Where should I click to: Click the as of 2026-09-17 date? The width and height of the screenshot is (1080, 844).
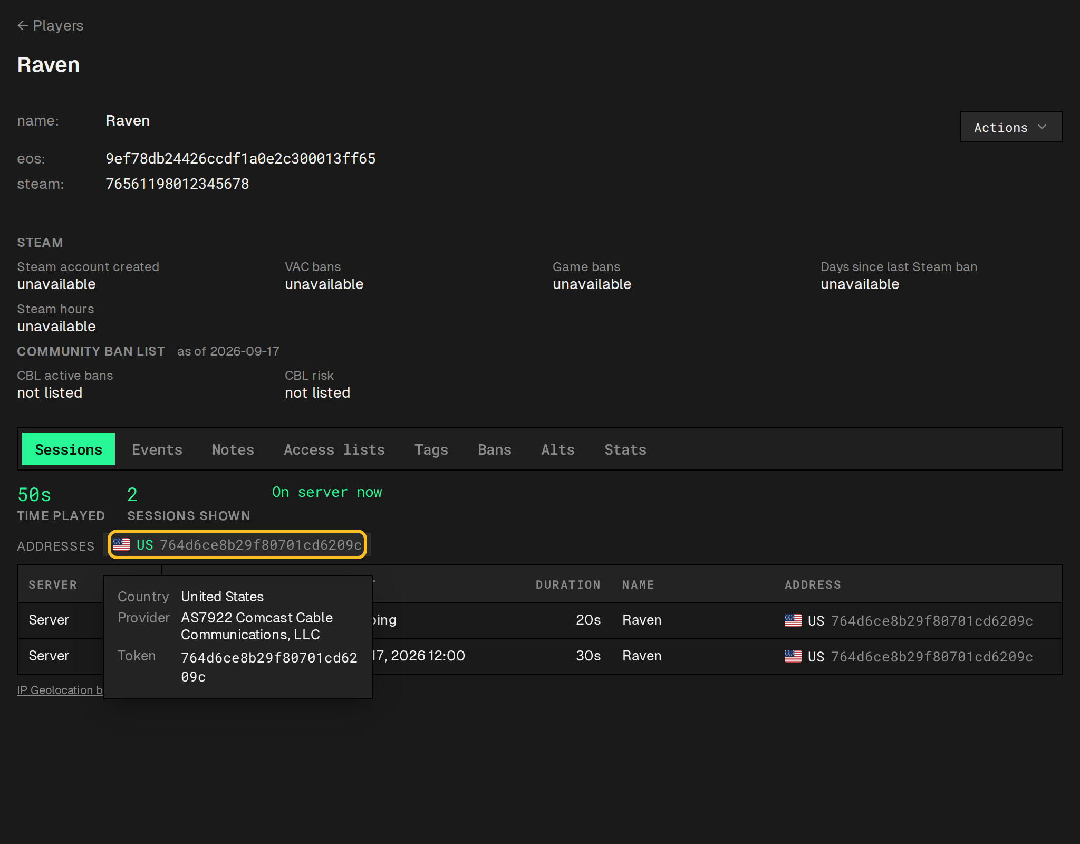228,351
